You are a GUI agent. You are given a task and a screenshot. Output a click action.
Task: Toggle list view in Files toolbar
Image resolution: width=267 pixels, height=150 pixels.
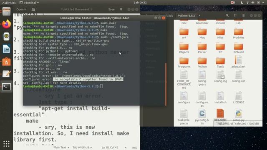(x=235, y=15)
